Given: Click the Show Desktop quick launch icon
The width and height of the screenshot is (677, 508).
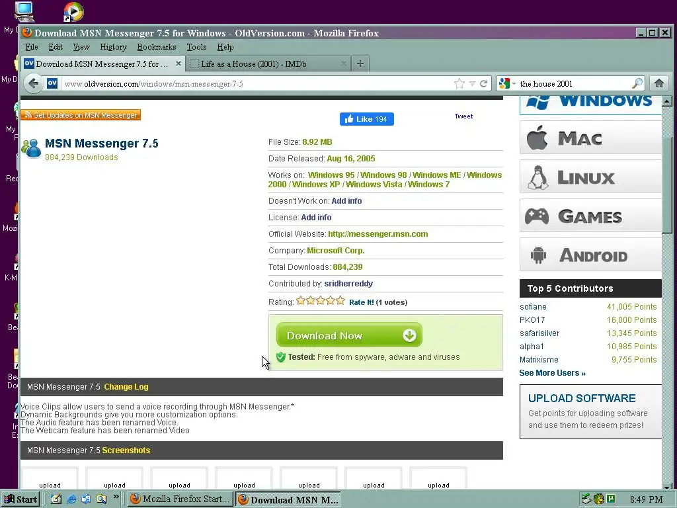Looking at the screenshot, I should coord(56,499).
